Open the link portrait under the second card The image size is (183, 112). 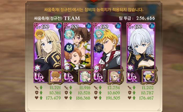tap(85, 76)
